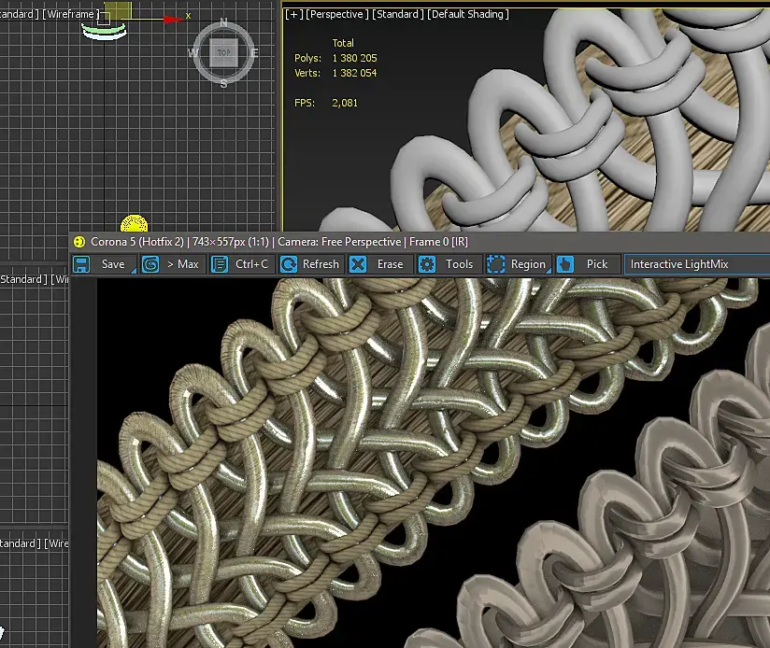This screenshot has width=770, height=648.
Task: Click the Corona smiley title bar icon
Action: pos(79,242)
